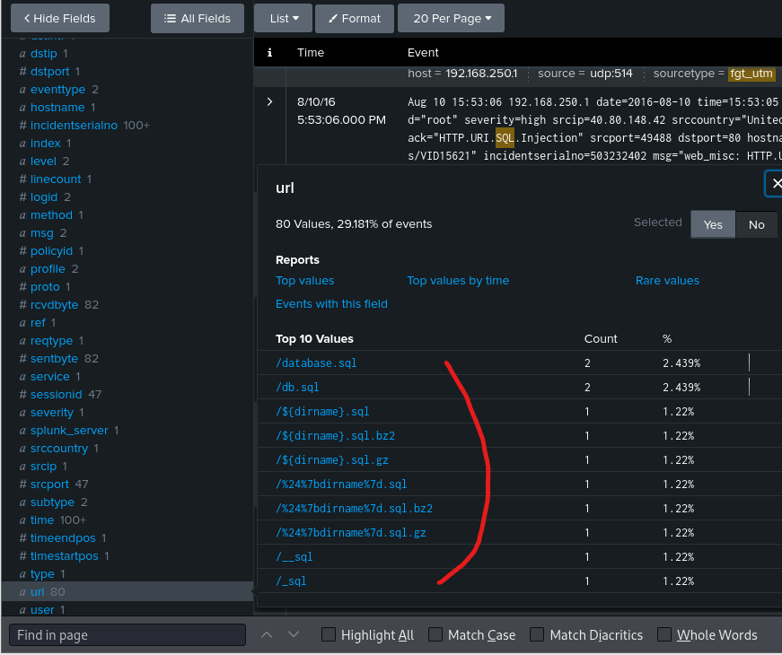The height and width of the screenshot is (655, 782).
Task: Select /${dirname}.sql.gz url value
Action: (x=332, y=460)
